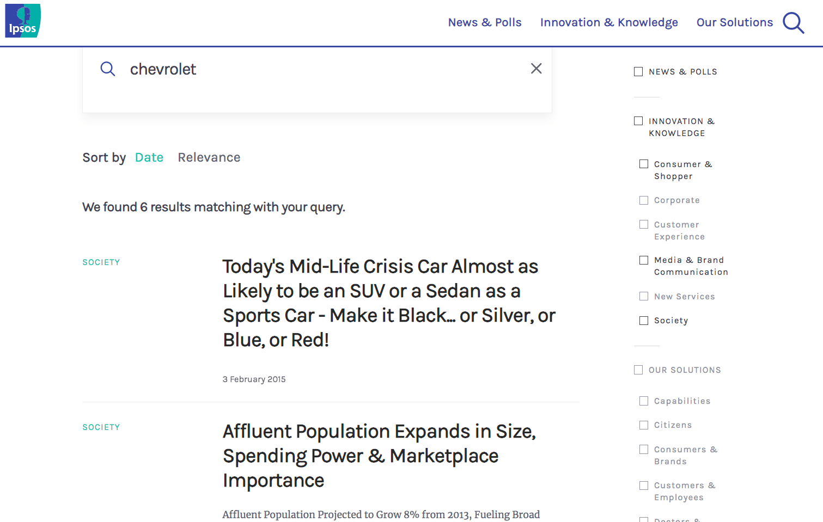Click 'Affluent Population Projected to Grow' summary
823x522 pixels.
(x=381, y=514)
